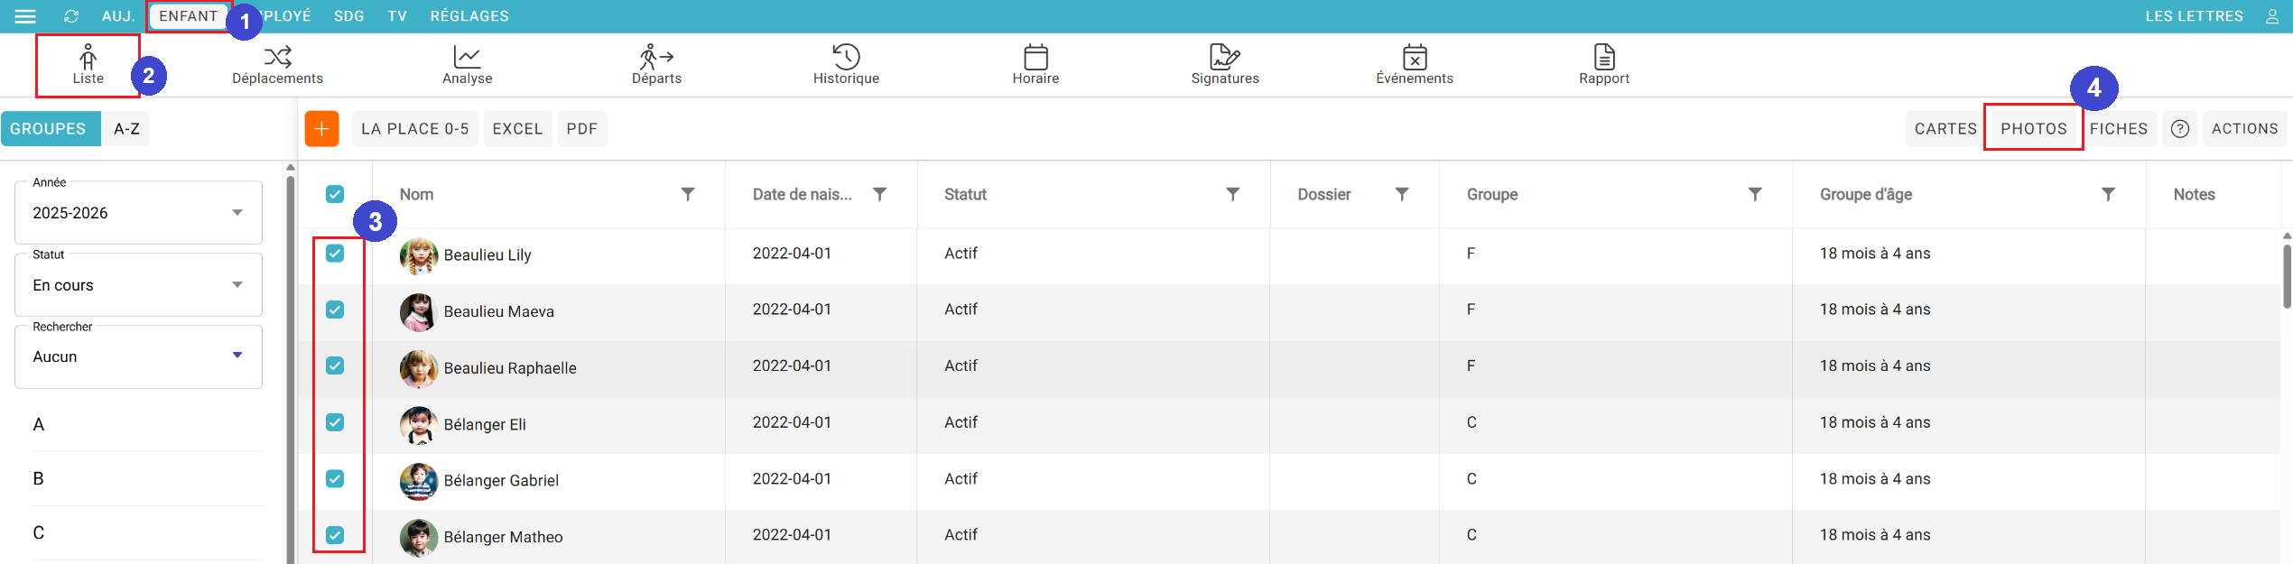Viewport: 2293px width, 564px height.
Task: Open the Départs section
Action: click(656, 65)
